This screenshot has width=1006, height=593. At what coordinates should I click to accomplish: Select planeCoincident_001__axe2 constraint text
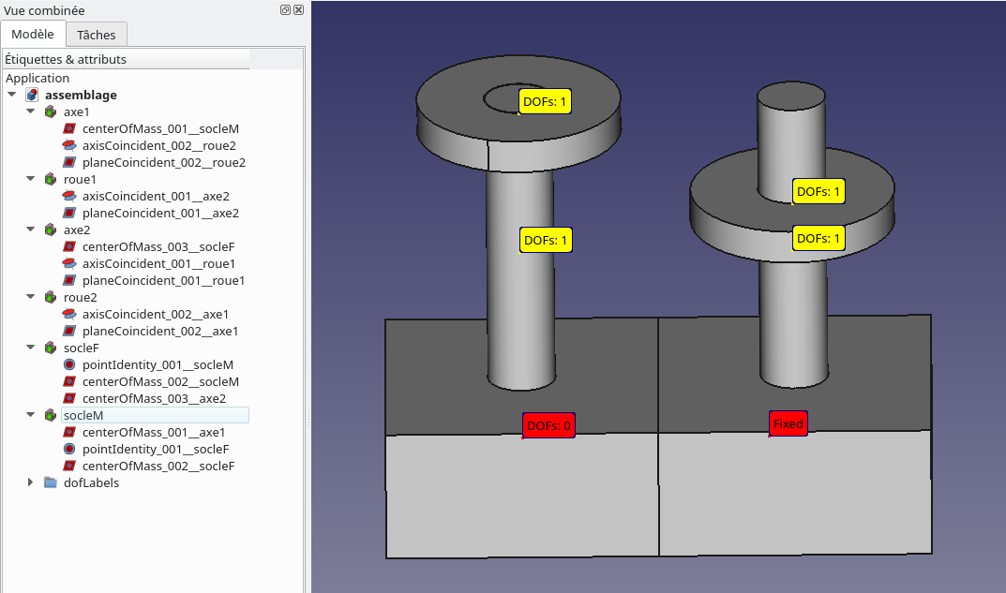pyautogui.click(x=160, y=213)
